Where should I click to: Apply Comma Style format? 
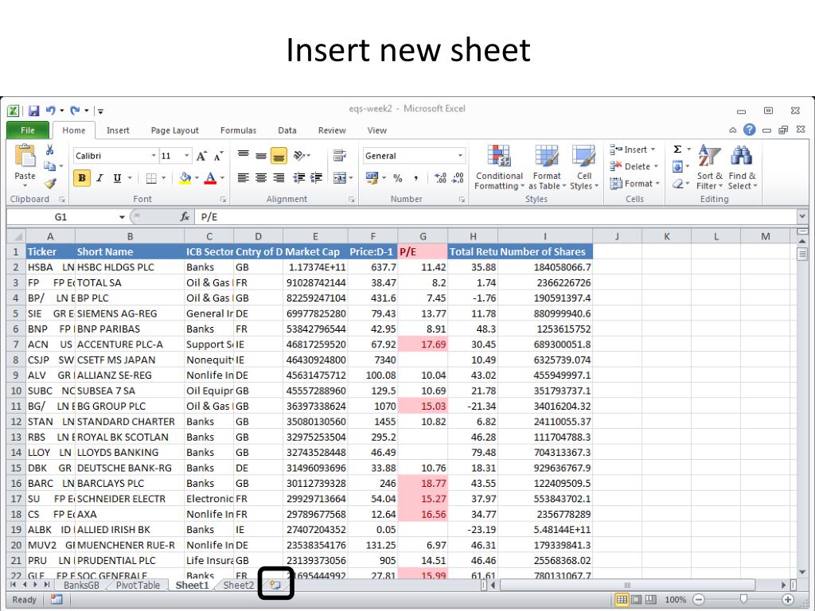click(415, 178)
